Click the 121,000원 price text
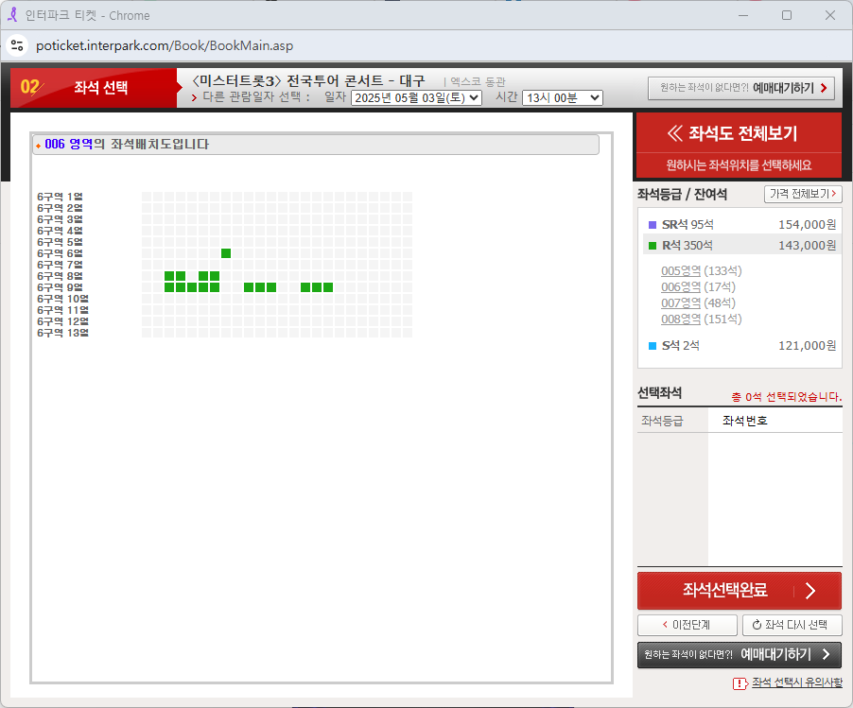The height and width of the screenshot is (708, 853). point(808,345)
